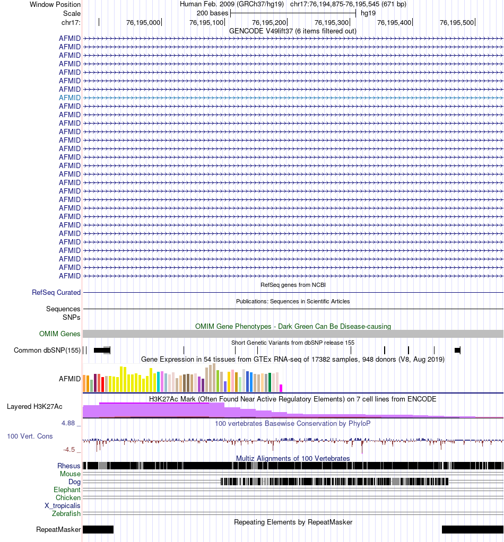Screen dimensions: 504x542
Task: Click the Common dbSNP(155) track label
Action: click(x=47, y=350)
